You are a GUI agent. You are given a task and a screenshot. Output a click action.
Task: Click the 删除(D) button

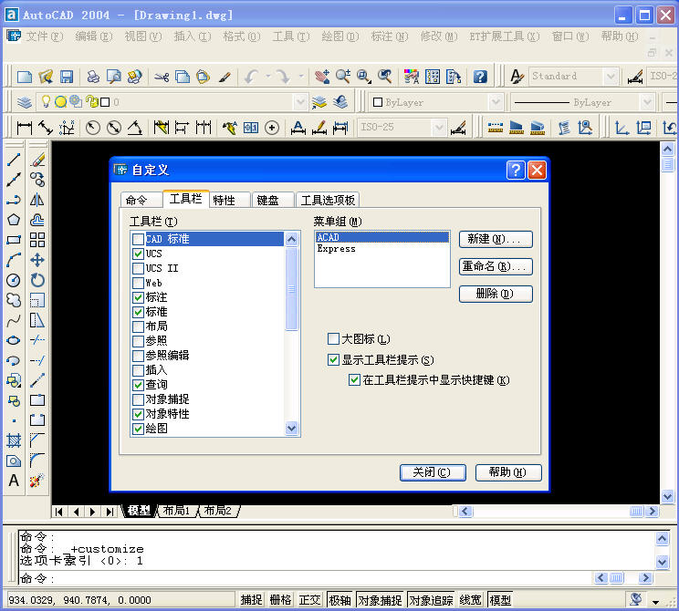(496, 294)
